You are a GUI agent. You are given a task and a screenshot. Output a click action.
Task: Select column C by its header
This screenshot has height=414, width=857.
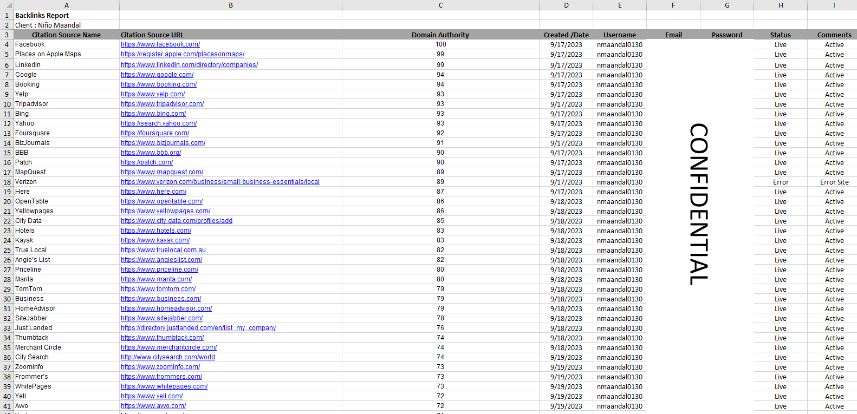(440, 5)
